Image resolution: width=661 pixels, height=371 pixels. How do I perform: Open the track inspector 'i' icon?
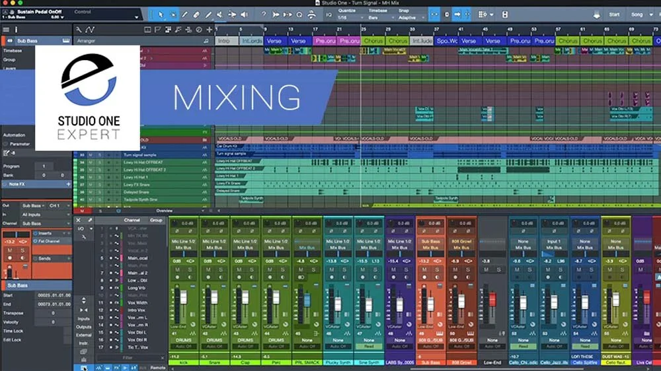(16, 30)
